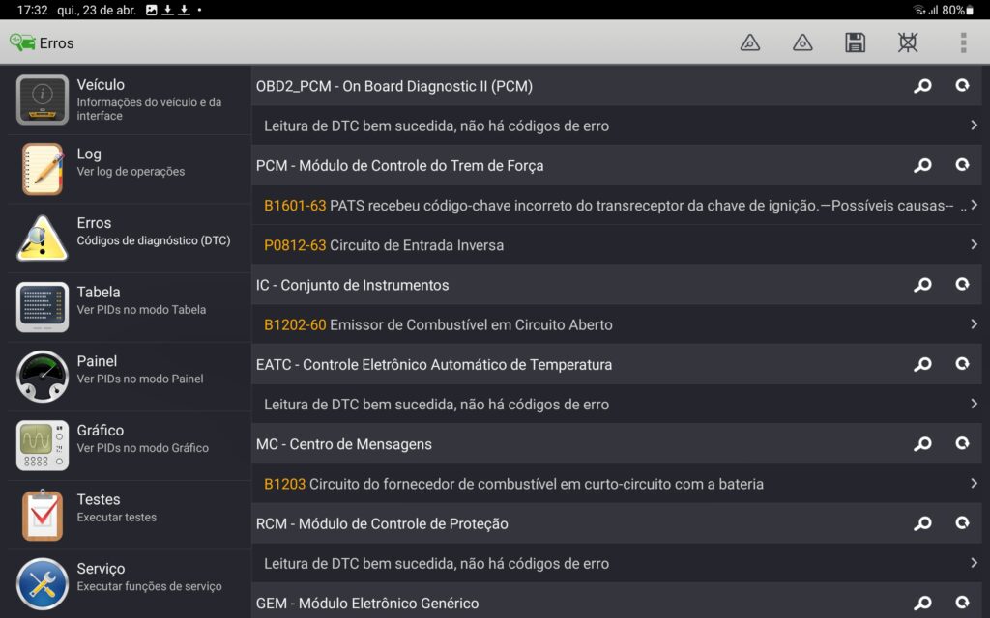Expand B1202-60 fuel sender error details
Screen dimensions: 990x618
click(x=619, y=324)
